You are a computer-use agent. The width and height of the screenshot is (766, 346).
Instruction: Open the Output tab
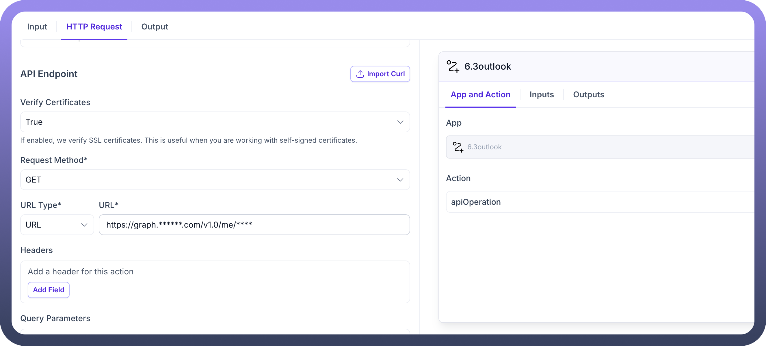coord(154,27)
